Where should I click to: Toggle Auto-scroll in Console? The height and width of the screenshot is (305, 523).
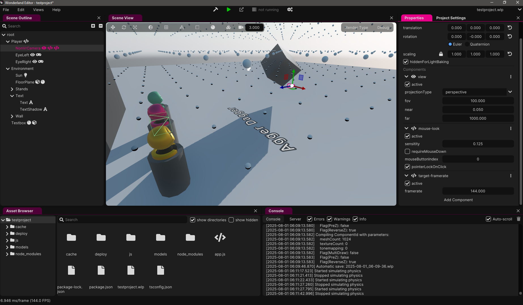click(x=488, y=219)
